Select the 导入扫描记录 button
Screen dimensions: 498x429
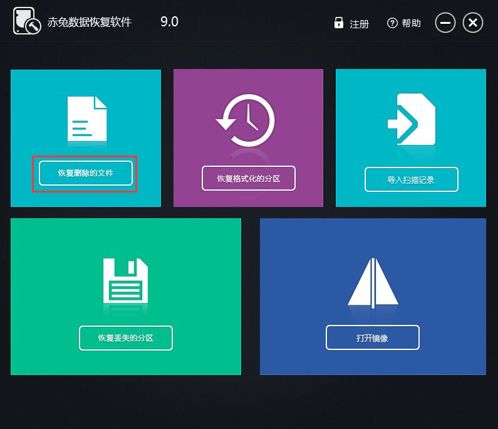(x=411, y=179)
